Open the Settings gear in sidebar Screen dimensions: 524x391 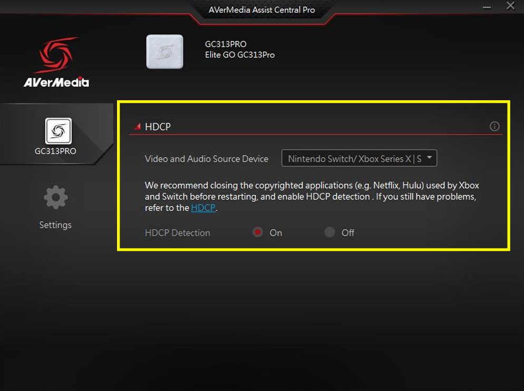[x=55, y=197]
